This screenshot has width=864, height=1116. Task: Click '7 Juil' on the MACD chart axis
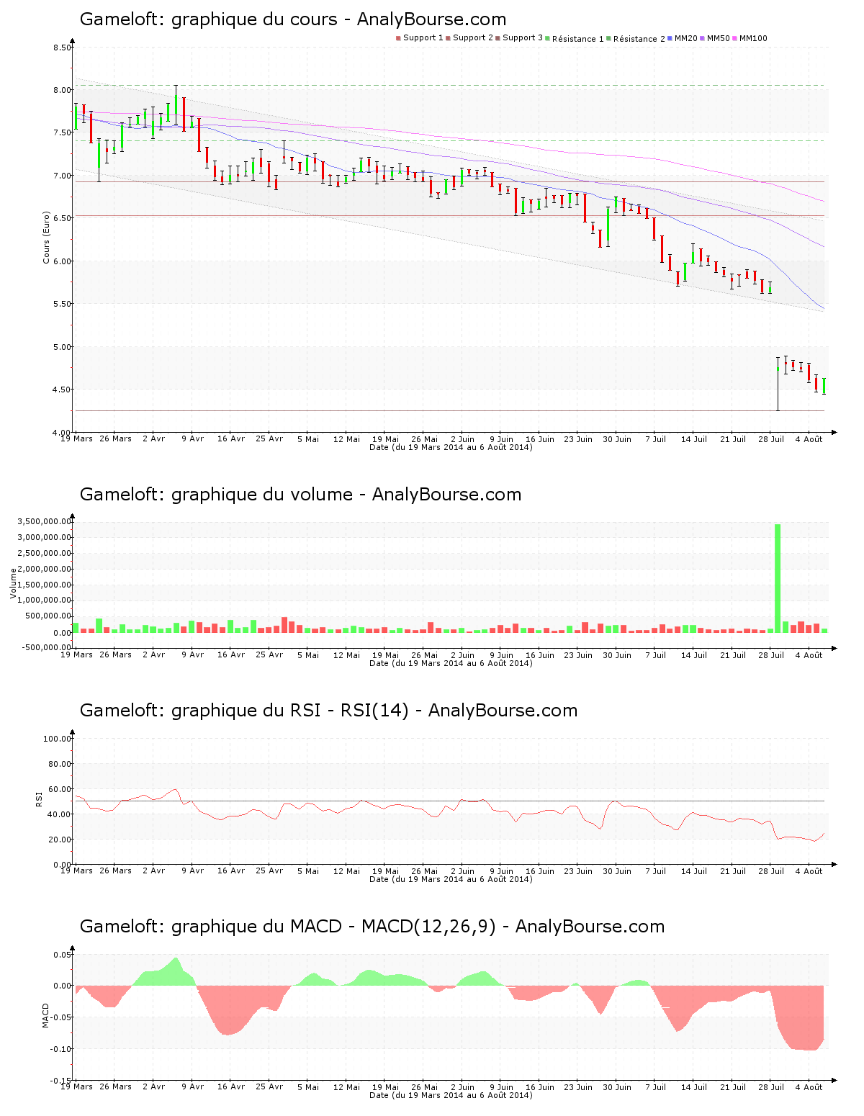(656, 1087)
